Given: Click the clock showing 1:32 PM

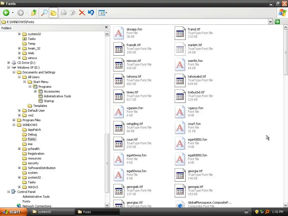Looking at the screenshot, I should pyautogui.click(x=278, y=212).
